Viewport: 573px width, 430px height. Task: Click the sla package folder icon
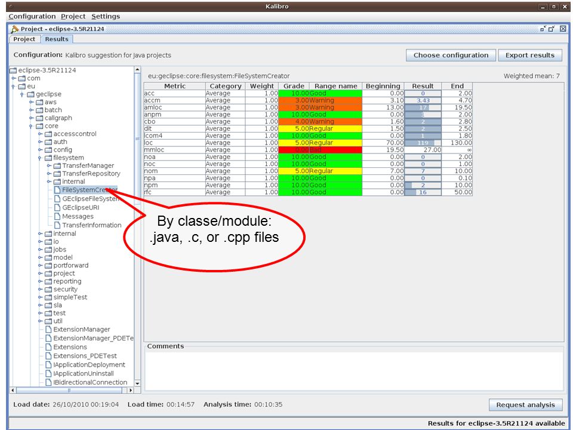click(x=48, y=305)
